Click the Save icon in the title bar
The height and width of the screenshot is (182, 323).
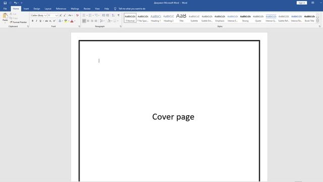point(5,3)
